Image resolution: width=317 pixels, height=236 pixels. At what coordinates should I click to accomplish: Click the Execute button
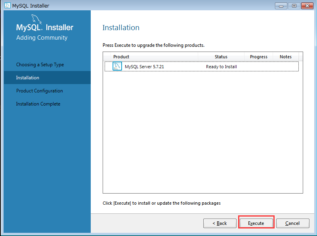(x=256, y=223)
